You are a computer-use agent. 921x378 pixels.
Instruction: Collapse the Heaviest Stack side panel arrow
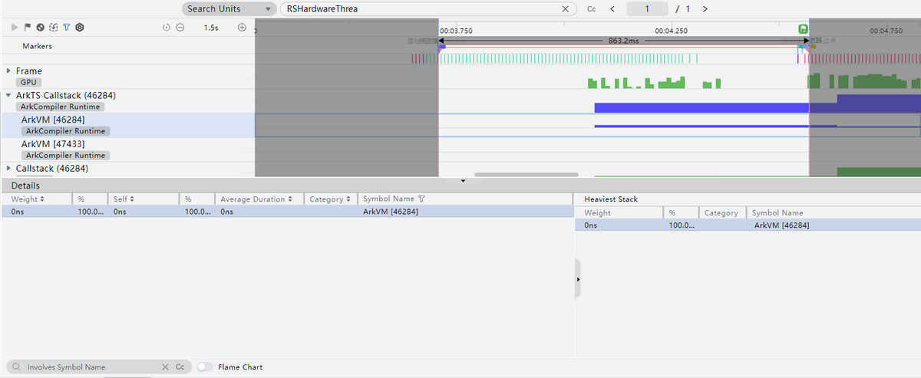(x=578, y=280)
